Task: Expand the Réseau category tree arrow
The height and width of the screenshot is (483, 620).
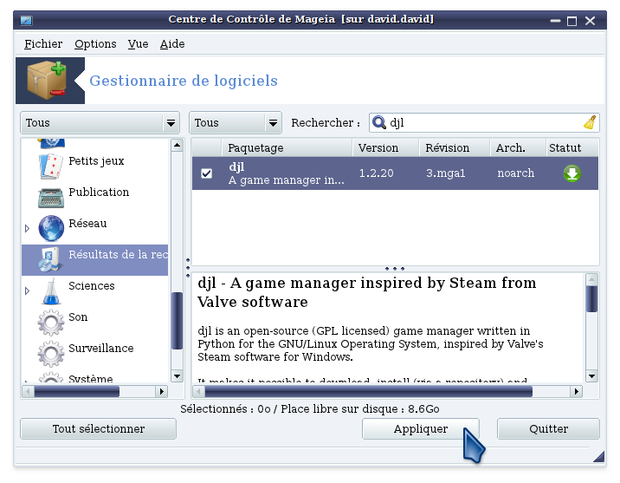Action: click(x=27, y=228)
